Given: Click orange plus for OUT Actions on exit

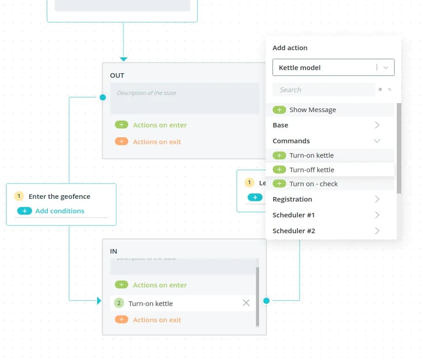Looking at the screenshot, I should (122, 142).
